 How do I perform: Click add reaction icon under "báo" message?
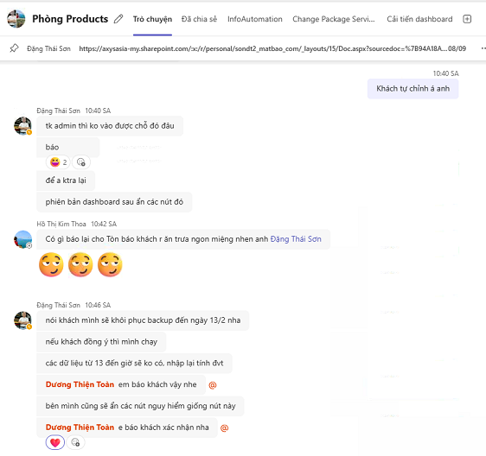click(81, 161)
